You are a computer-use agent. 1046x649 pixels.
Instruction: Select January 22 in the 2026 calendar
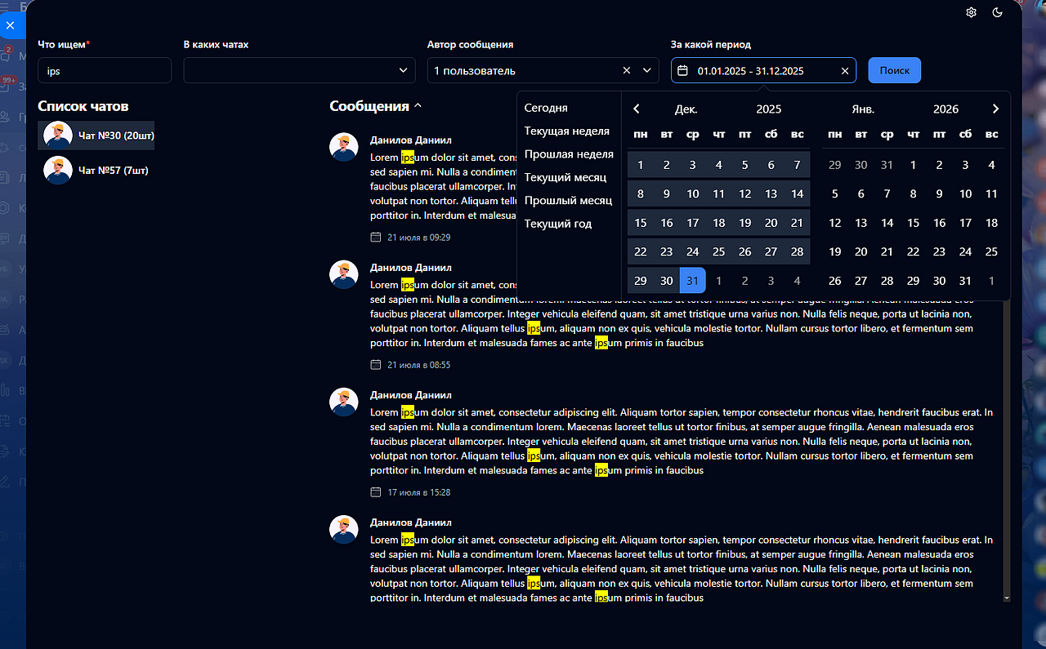(x=914, y=252)
